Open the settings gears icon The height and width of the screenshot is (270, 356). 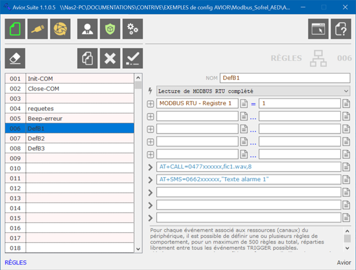coord(132,29)
